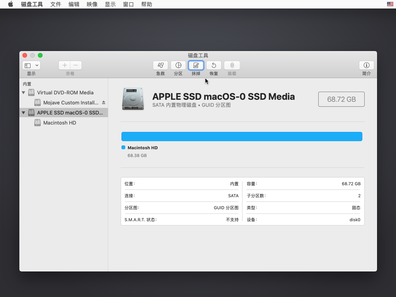The width and height of the screenshot is (396, 297).
Task: Click the 类型 value 固态
Action: point(356,208)
